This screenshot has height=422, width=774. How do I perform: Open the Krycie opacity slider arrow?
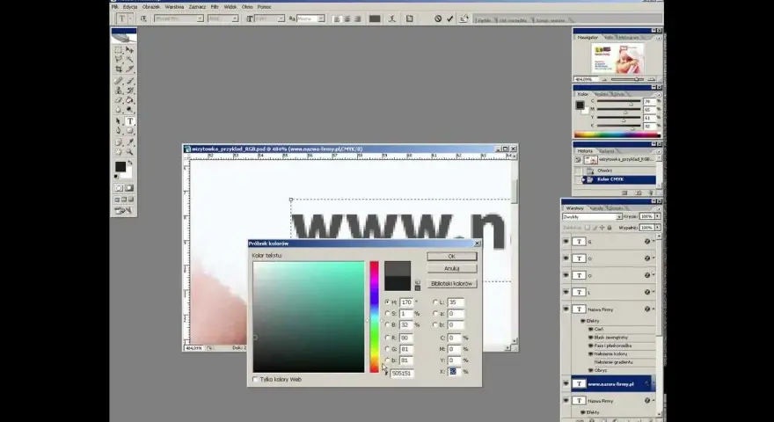point(658,216)
